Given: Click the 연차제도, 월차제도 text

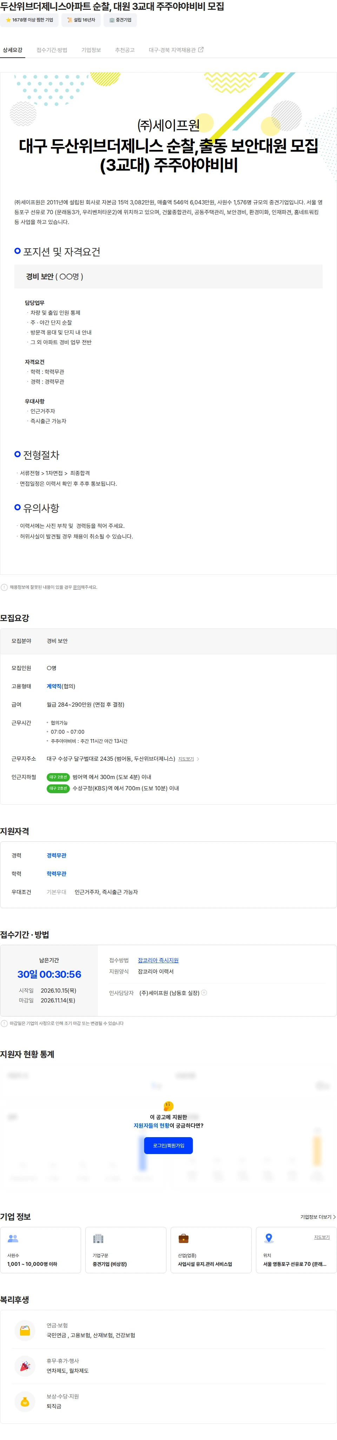Looking at the screenshot, I should (67, 1371).
